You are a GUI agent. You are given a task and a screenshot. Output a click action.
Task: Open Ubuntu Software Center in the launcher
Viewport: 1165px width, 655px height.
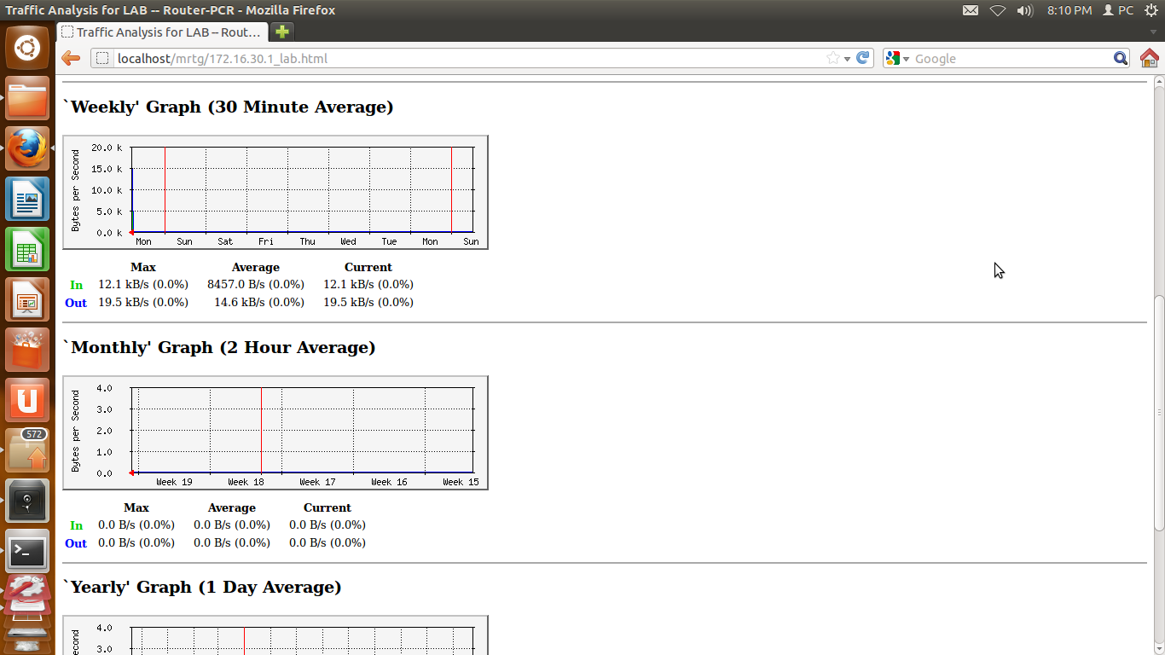click(27, 350)
